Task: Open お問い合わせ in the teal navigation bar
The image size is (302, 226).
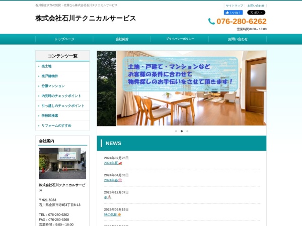Action: tap(238, 39)
